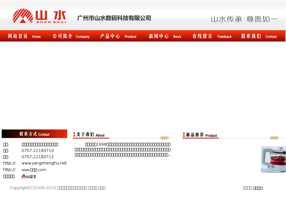
Task: Click the company name 广州市山水数码科技有限公司
Action: tap(114, 18)
